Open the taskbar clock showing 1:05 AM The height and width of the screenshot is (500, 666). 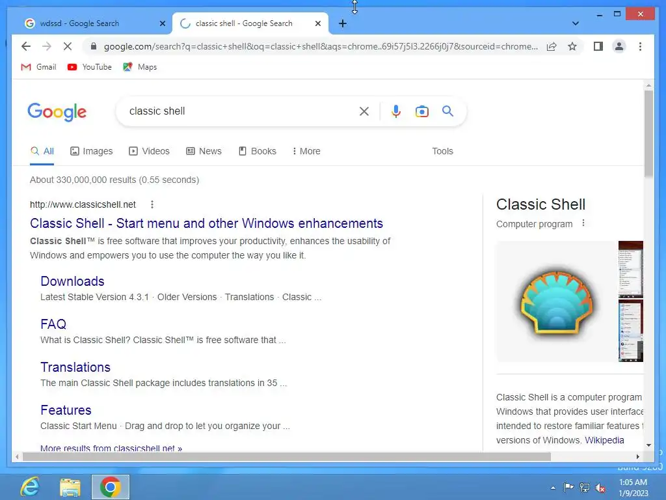click(633, 488)
